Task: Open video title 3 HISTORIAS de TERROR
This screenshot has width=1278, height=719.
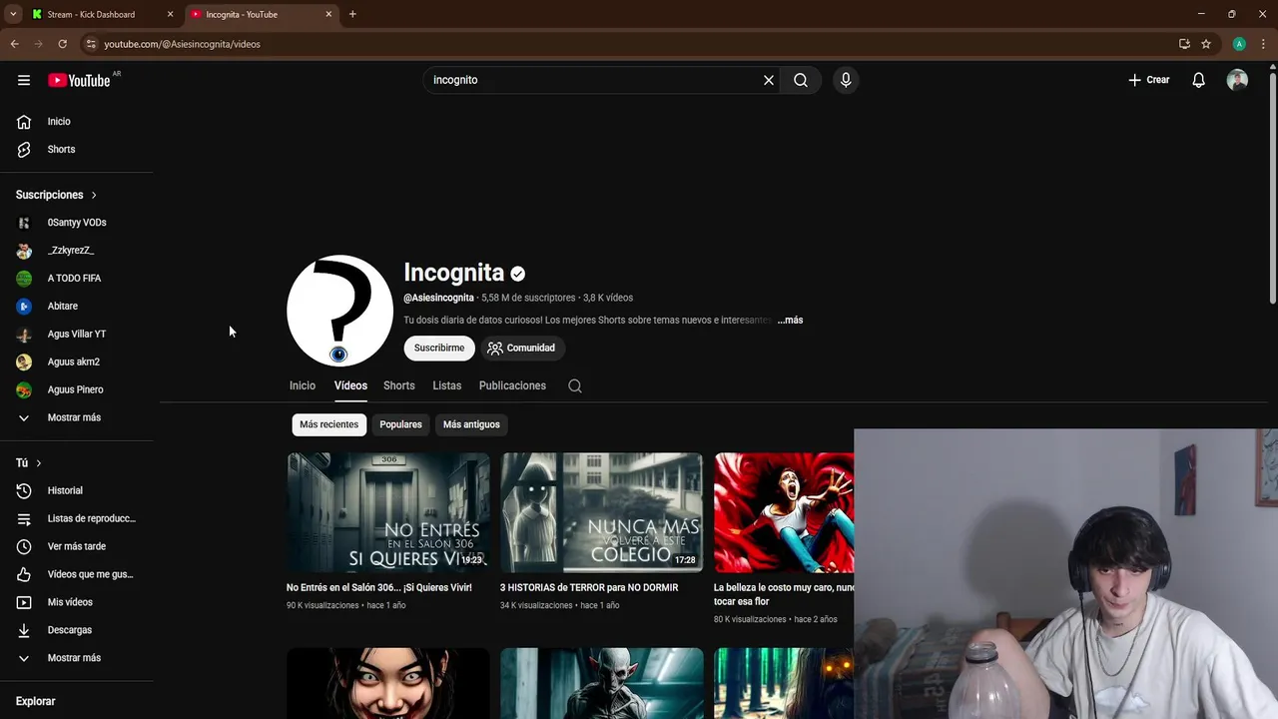Action: coord(589,587)
